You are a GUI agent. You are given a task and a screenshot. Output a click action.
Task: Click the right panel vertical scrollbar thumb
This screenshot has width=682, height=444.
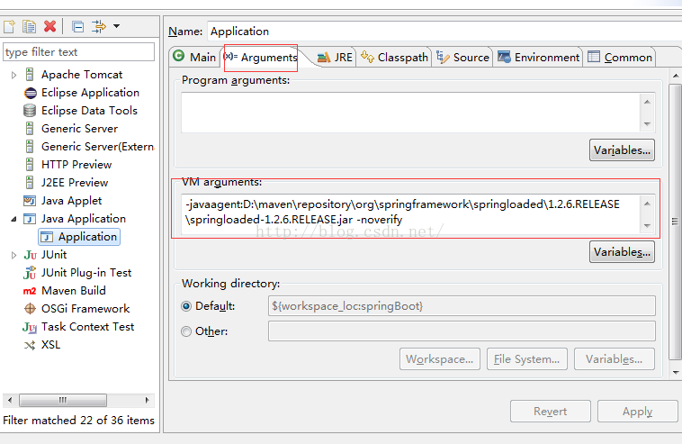(x=675, y=222)
